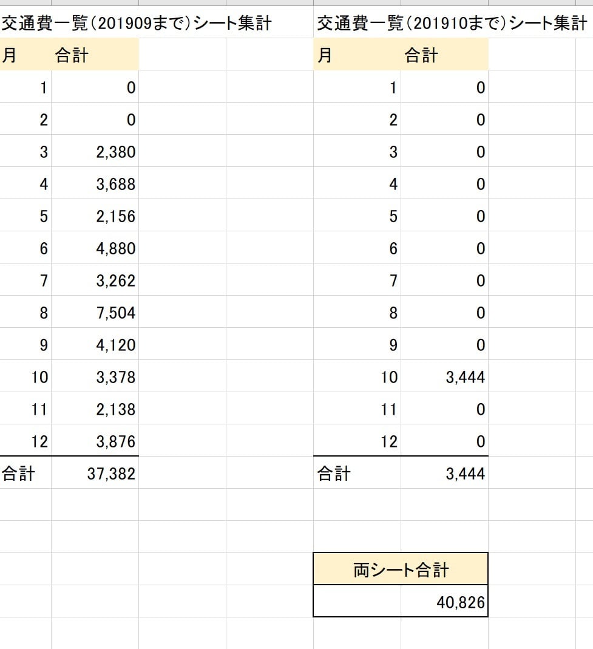Select the cell with value 7,504

(95, 312)
